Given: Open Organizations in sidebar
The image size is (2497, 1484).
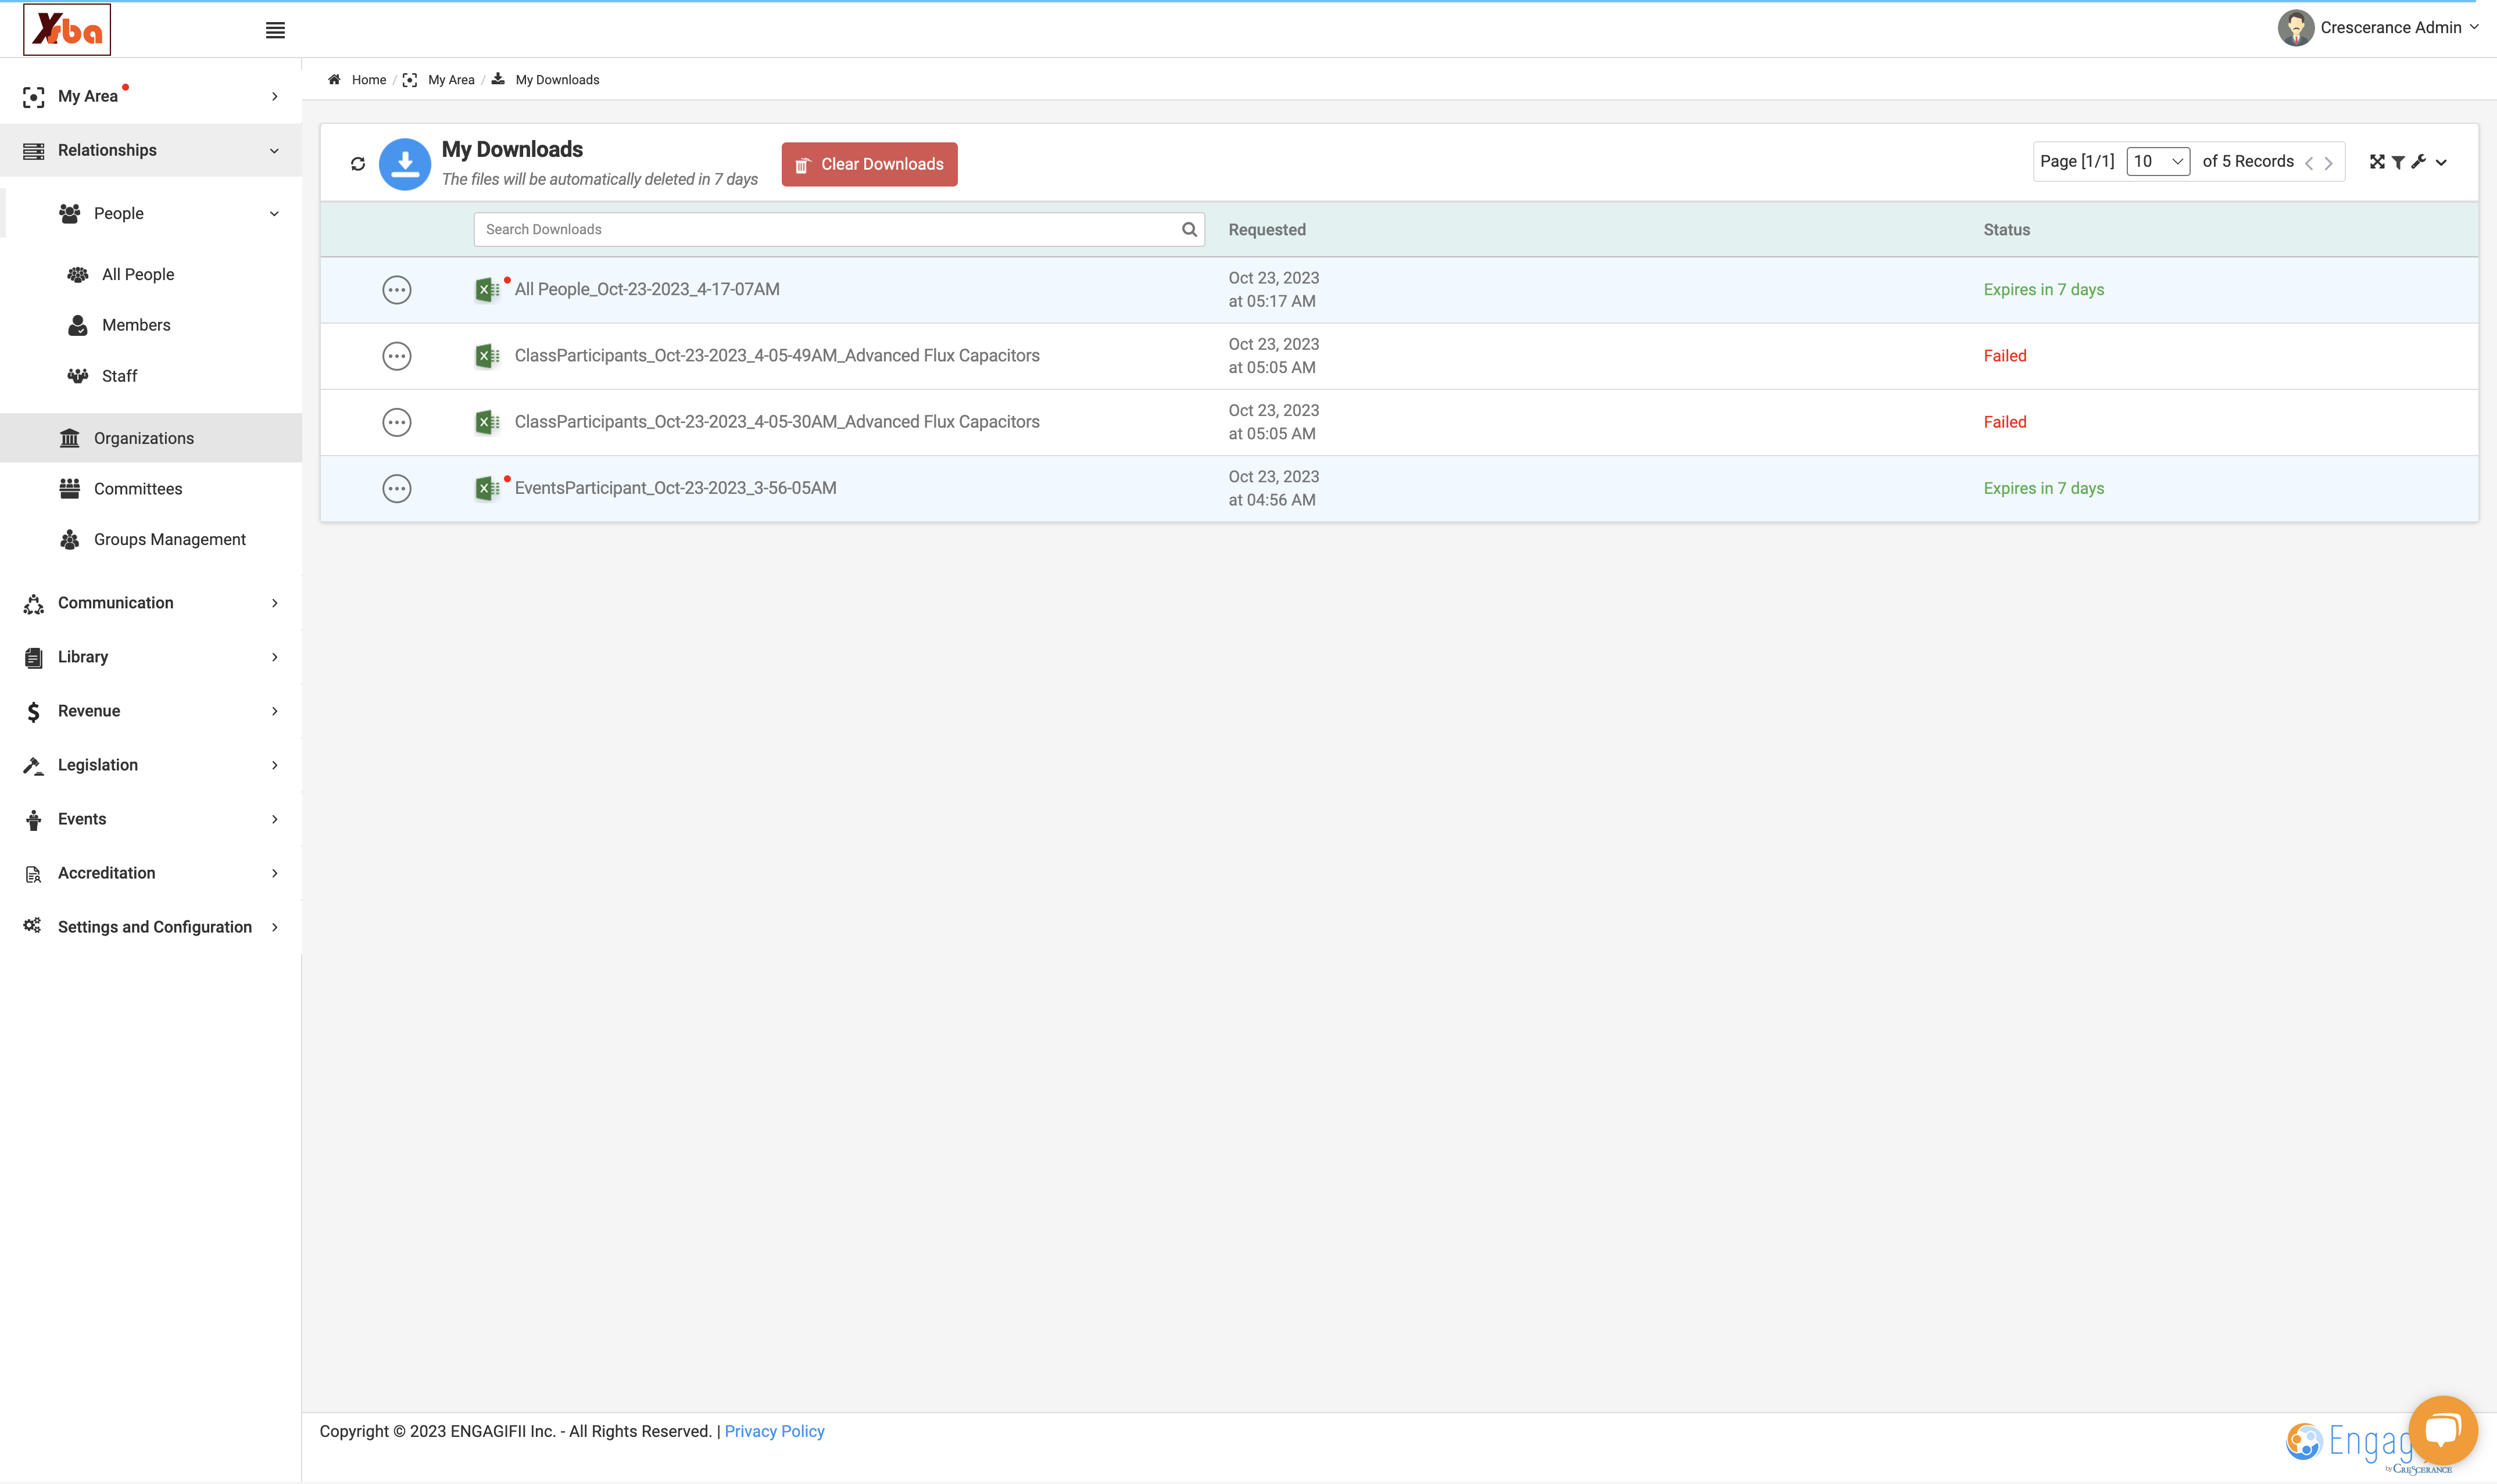Looking at the screenshot, I should point(151,438).
